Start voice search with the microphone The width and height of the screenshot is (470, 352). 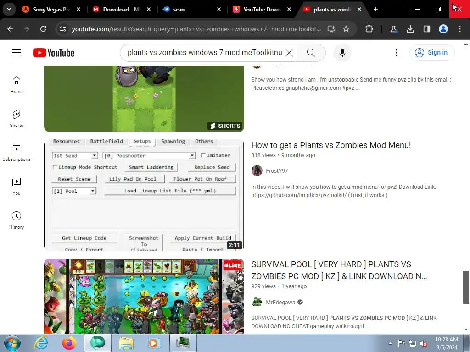point(342,53)
